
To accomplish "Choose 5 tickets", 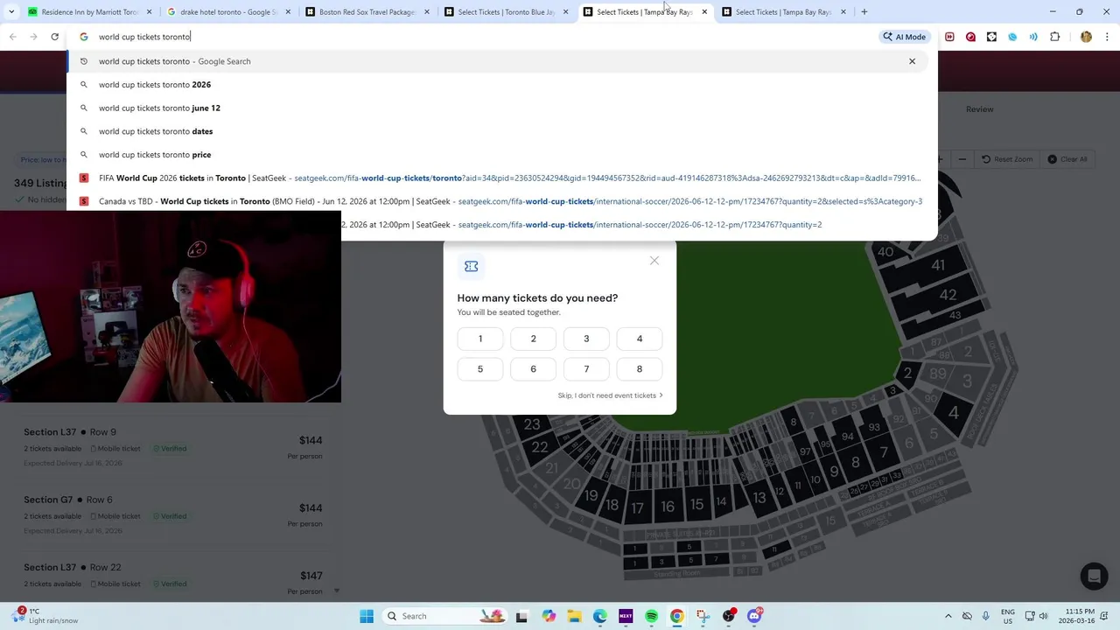I will click(x=480, y=369).
